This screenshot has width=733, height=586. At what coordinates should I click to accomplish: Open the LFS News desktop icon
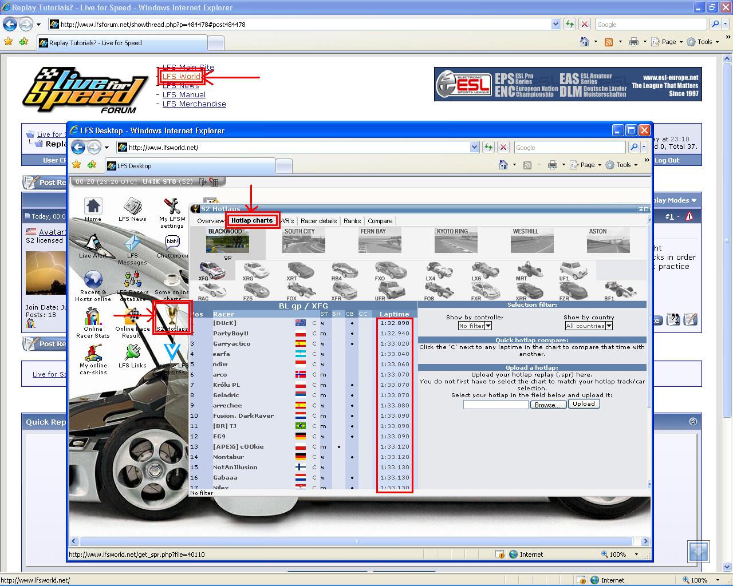pyautogui.click(x=132, y=209)
